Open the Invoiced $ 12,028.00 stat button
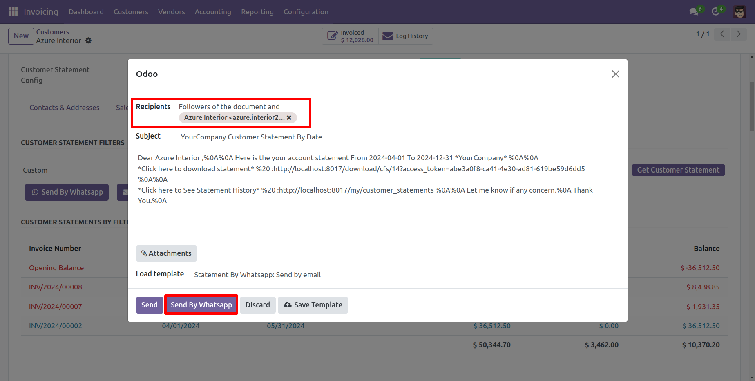Screen dimensions: 755x381 coord(351,36)
